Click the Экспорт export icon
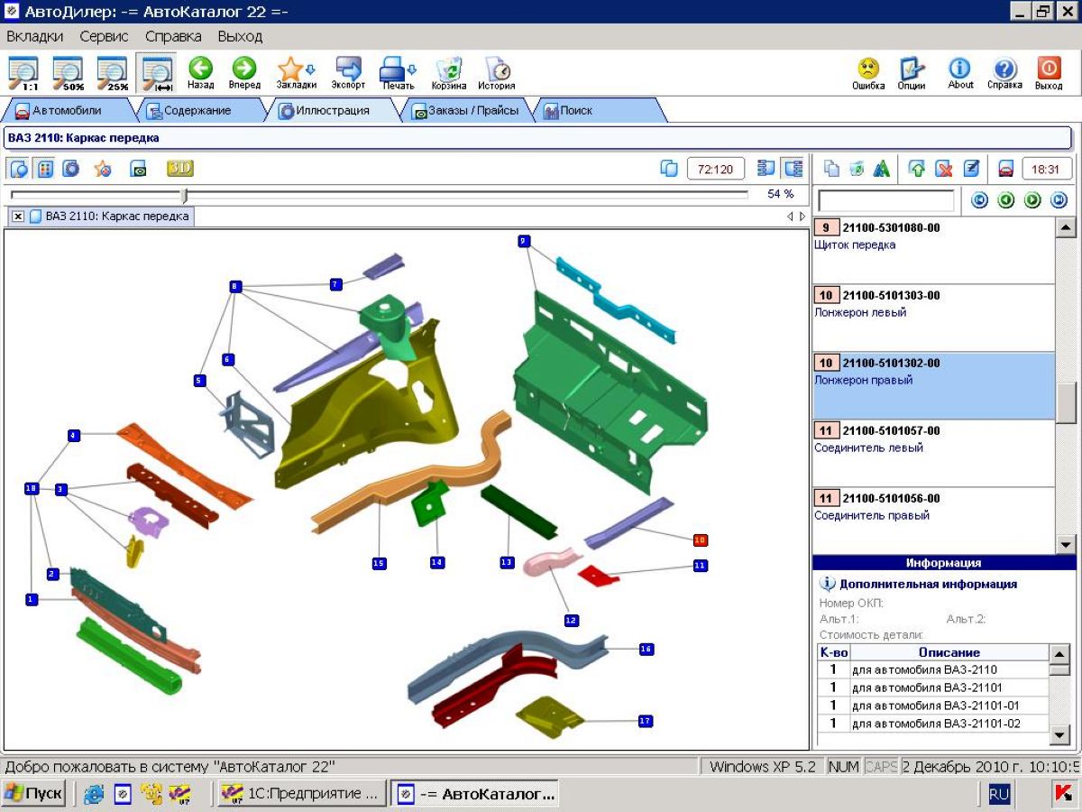Screen dimensions: 1082x812 (x=348, y=73)
